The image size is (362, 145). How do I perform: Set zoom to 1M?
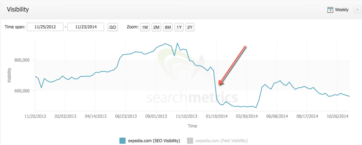(x=145, y=27)
